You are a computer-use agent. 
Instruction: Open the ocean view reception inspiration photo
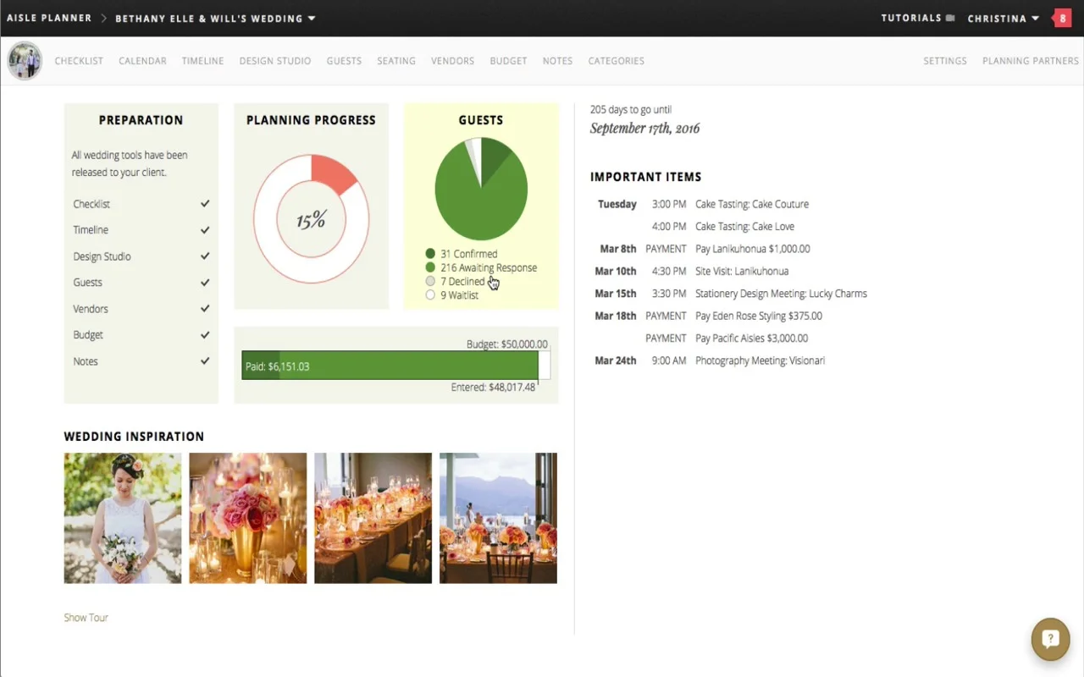pos(498,518)
